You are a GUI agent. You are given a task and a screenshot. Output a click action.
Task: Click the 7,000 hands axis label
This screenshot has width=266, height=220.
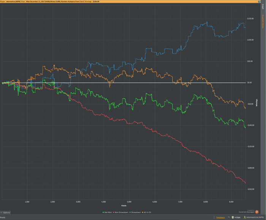click(180, 202)
